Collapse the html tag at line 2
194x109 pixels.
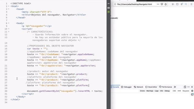tap(9, 6)
